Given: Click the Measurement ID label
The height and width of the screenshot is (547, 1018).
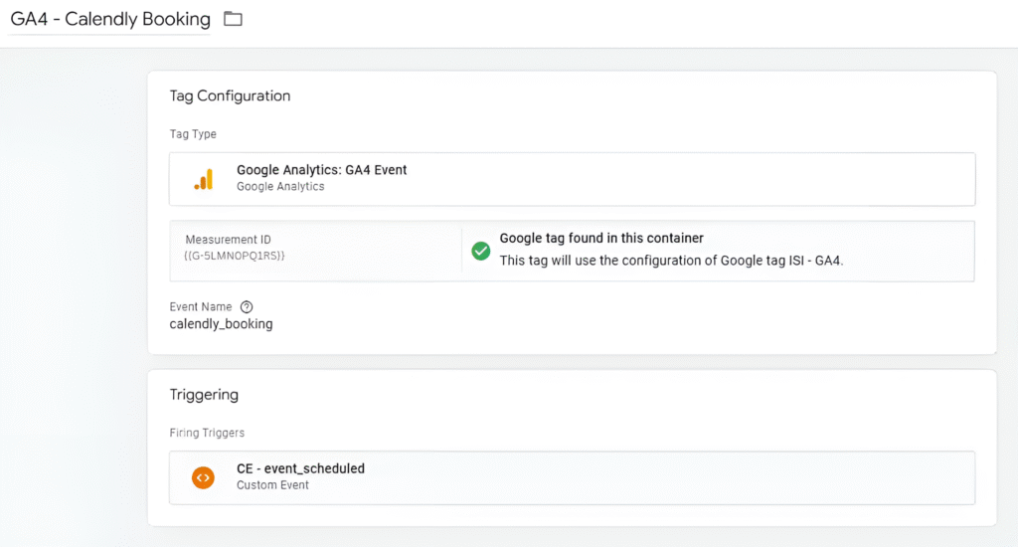Looking at the screenshot, I should [228, 239].
